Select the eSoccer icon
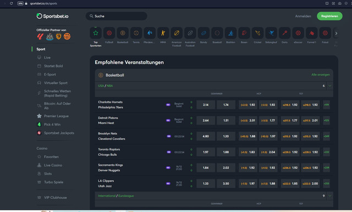Image resolution: width=352 pixels, height=212 pixels. (298, 33)
